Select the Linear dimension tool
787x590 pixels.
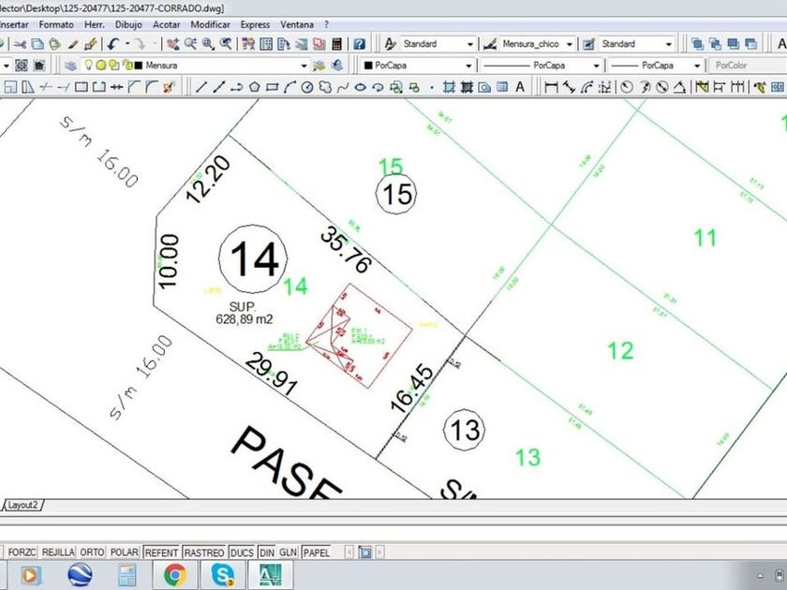point(551,87)
